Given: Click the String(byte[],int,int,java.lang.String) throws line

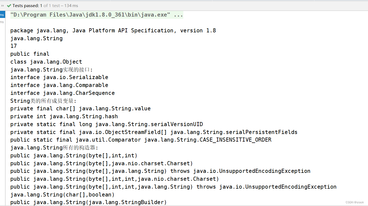Looking at the screenshot, I should [x=174, y=187].
